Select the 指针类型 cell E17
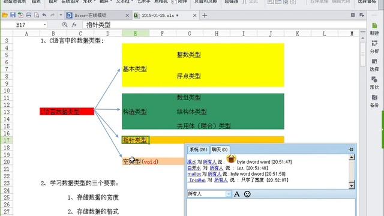Viewport: 384px width, 216px height. click(136, 140)
